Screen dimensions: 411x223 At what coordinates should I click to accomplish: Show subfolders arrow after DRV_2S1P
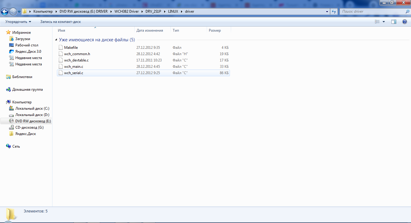tap(165, 11)
